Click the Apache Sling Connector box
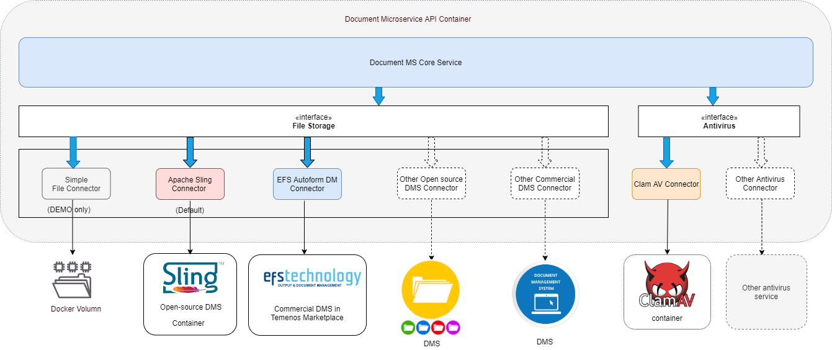 (190, 184)
